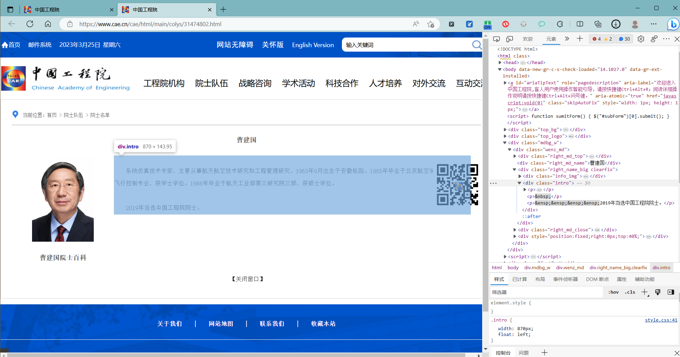This screenshot has width=680, height=357.
Task: Open 网站无障碍 link in top bar
Action: [x=235, y=45]
